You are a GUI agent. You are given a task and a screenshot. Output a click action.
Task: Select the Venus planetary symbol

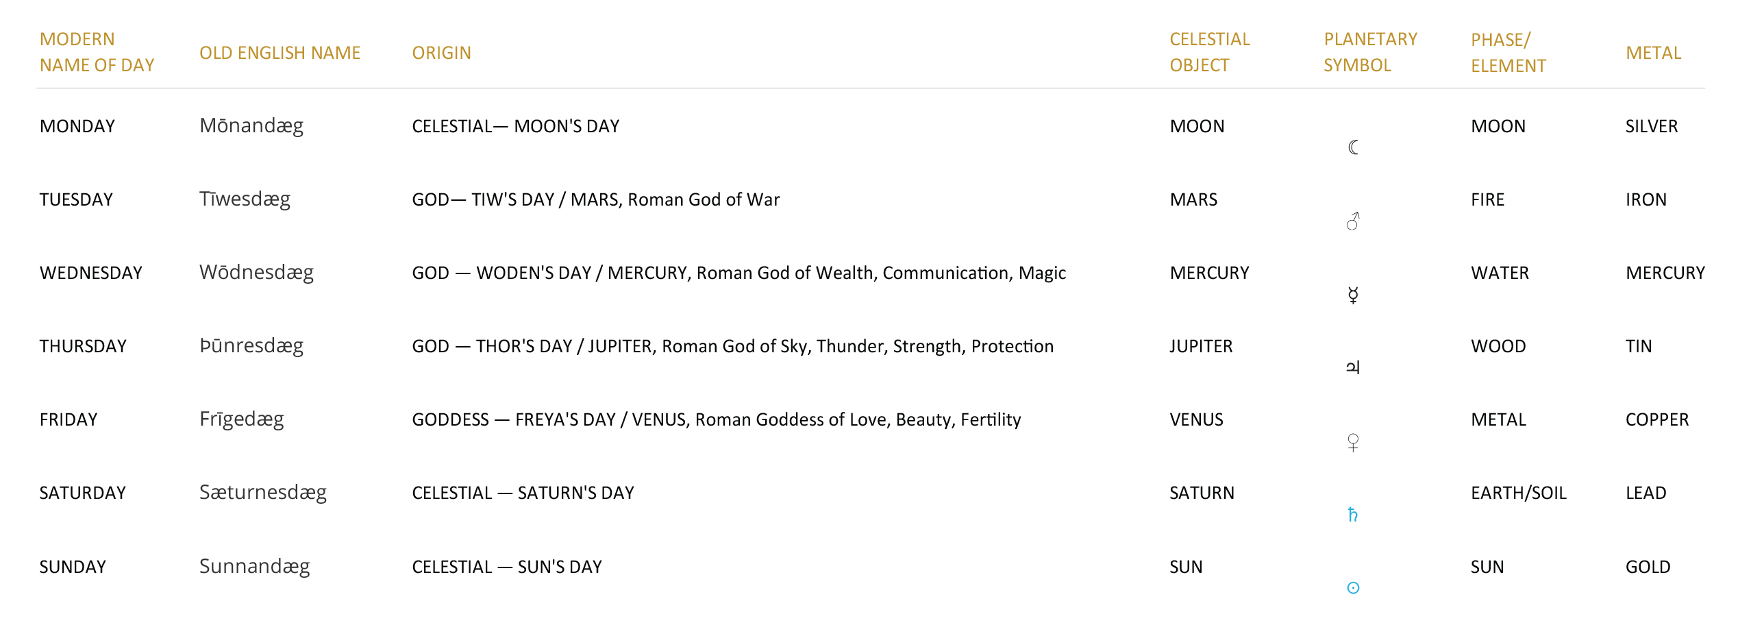tap(1353, 442)
